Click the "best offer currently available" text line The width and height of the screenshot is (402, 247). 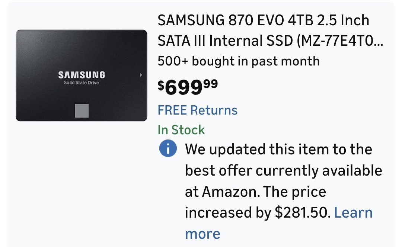pos(283,171)
